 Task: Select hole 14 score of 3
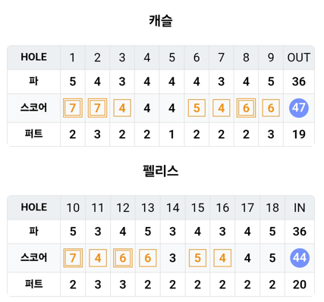[172, 258]
